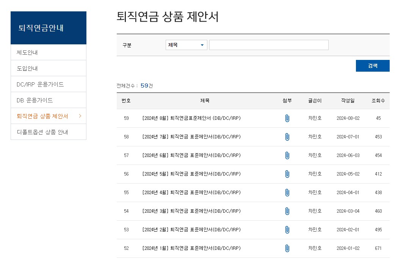Click view count 495
The height and width of the screenshot is (262, 420).
[378, 230]
